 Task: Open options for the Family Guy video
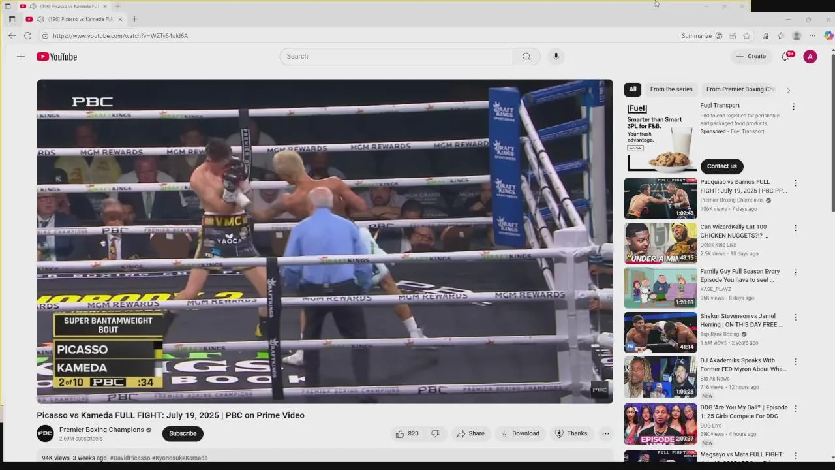pyautogui.click(x=795, y=272)
